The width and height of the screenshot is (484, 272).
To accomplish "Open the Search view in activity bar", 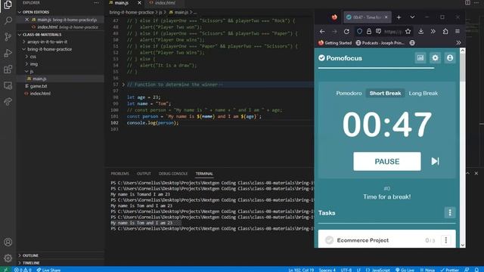I will click(8, 20).
